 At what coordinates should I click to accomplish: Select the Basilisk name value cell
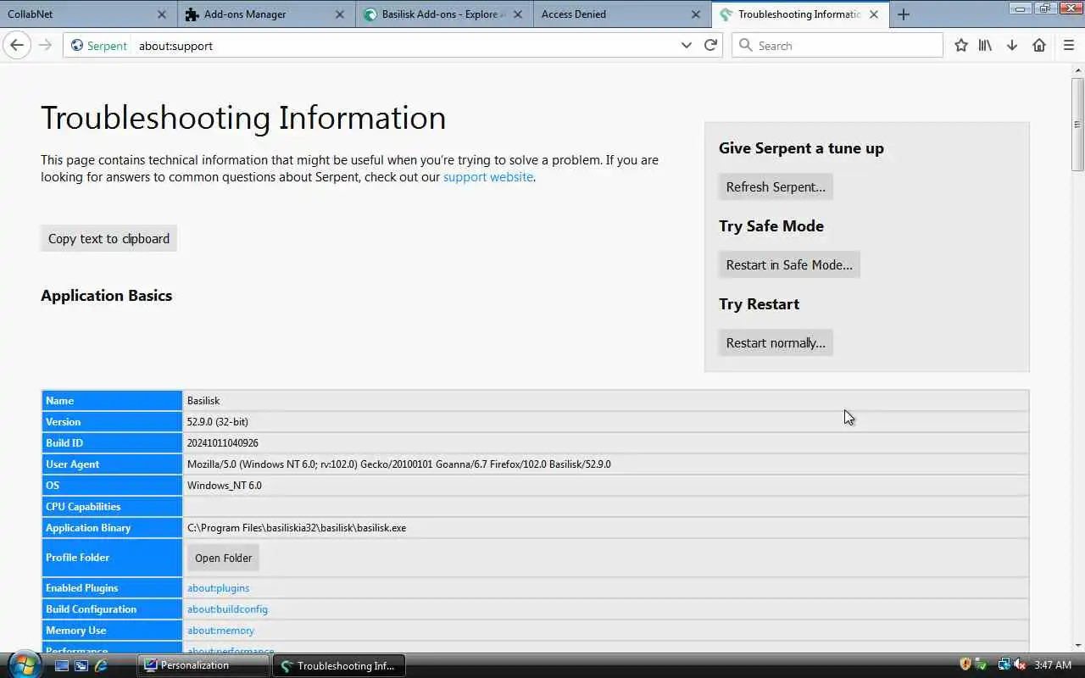(x=605, y=401)
